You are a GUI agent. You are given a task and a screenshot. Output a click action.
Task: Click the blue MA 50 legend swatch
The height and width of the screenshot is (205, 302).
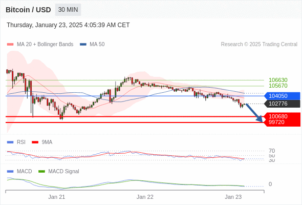(83, 45)
